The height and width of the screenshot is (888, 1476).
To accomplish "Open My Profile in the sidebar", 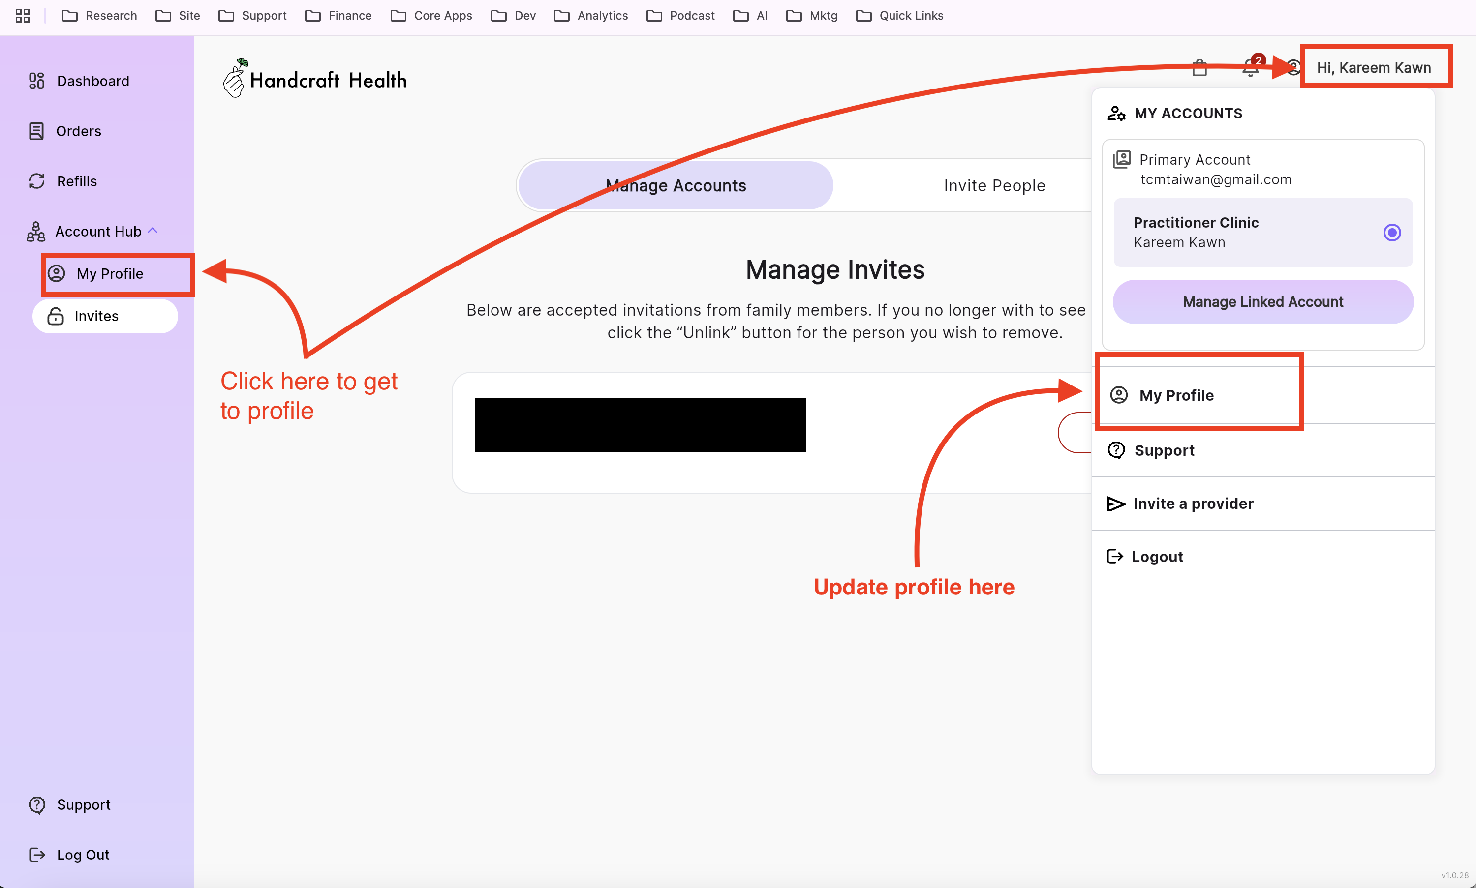I will pyautogui.click(x=110, y=273).
